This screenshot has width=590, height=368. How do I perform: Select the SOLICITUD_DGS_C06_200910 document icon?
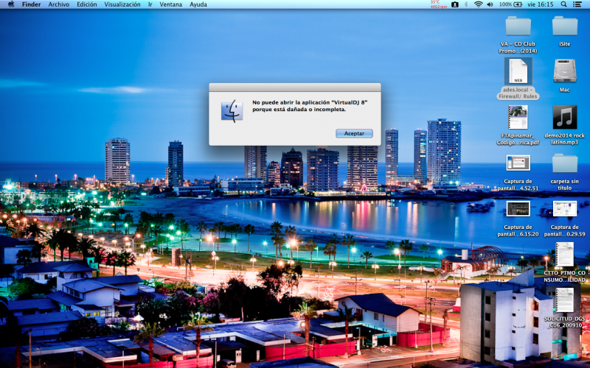point(565,300)
